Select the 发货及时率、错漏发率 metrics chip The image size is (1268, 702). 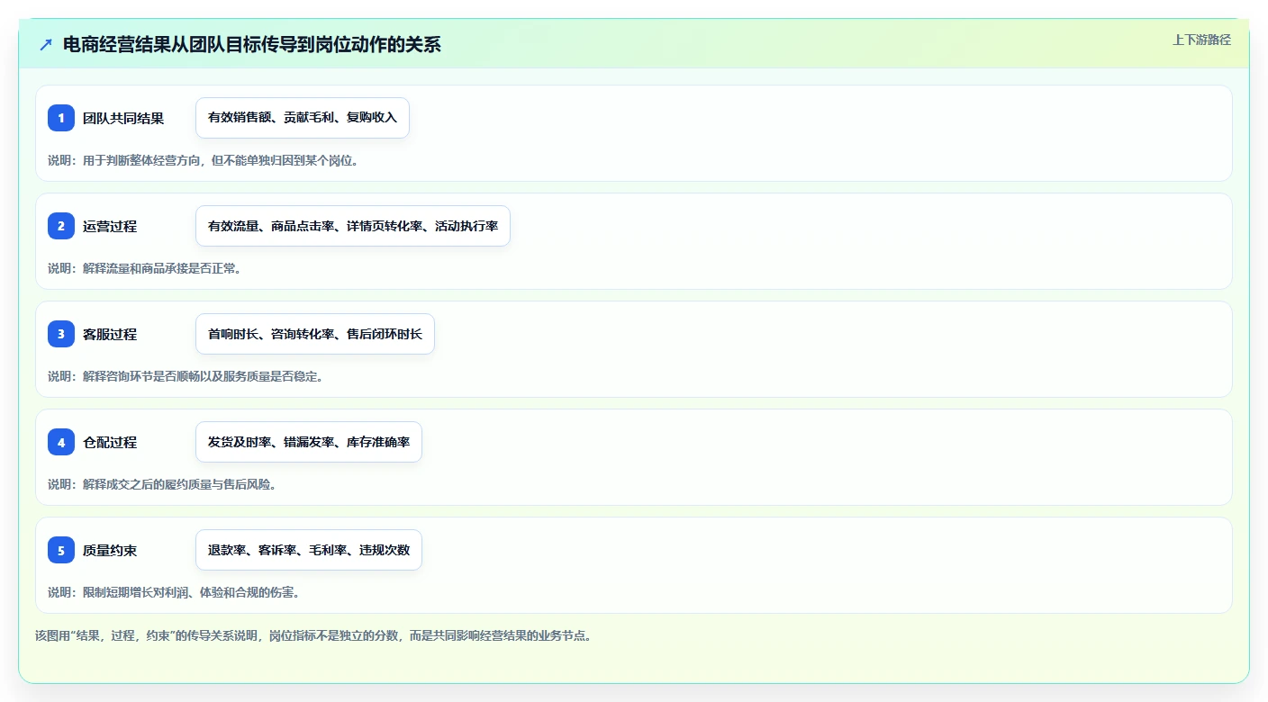click(x=309, y=442)
